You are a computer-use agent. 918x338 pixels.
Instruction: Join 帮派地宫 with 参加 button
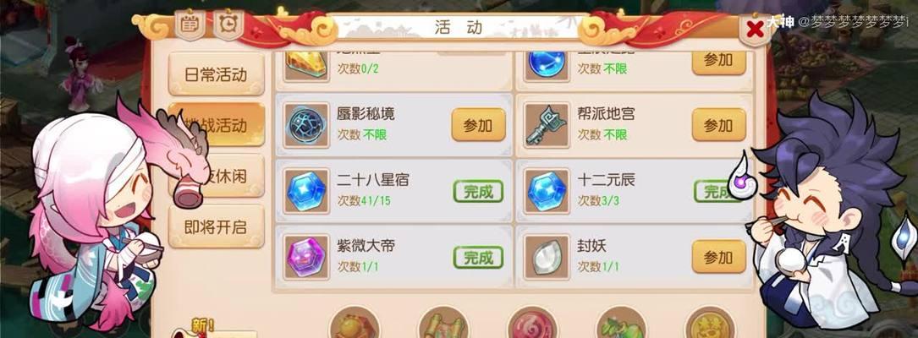click(719, 124)
